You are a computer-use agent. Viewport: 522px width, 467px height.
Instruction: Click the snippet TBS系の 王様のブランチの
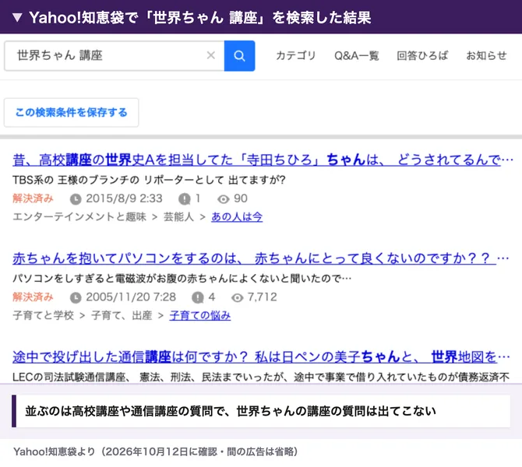(149, 180)
